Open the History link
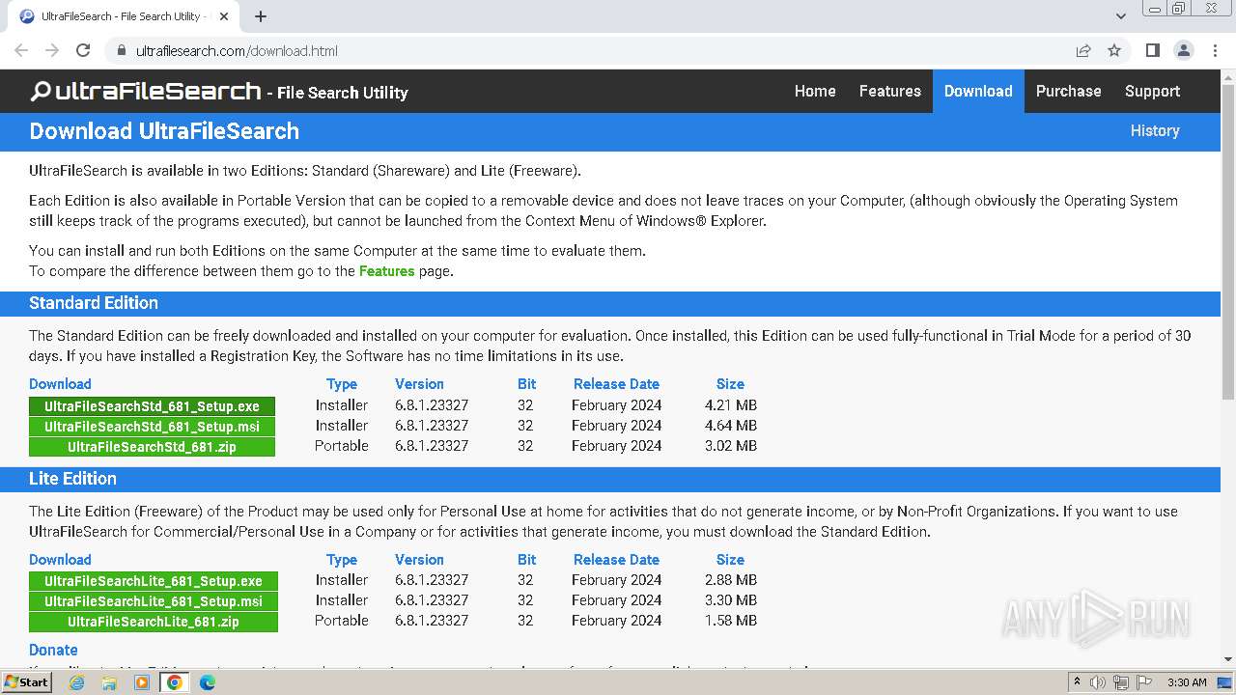The image size is (1236, 695). 1155,130
